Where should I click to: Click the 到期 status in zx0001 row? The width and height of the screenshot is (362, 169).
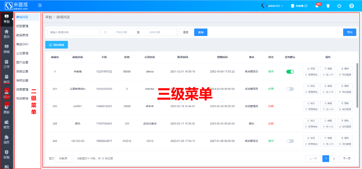271,106
